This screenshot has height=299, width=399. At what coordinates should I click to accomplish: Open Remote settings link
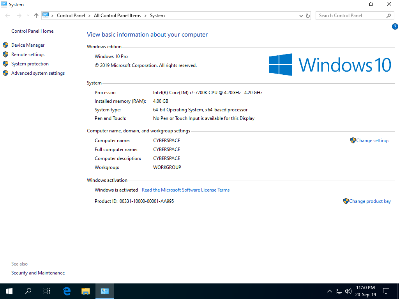click(x=28, y=55)
